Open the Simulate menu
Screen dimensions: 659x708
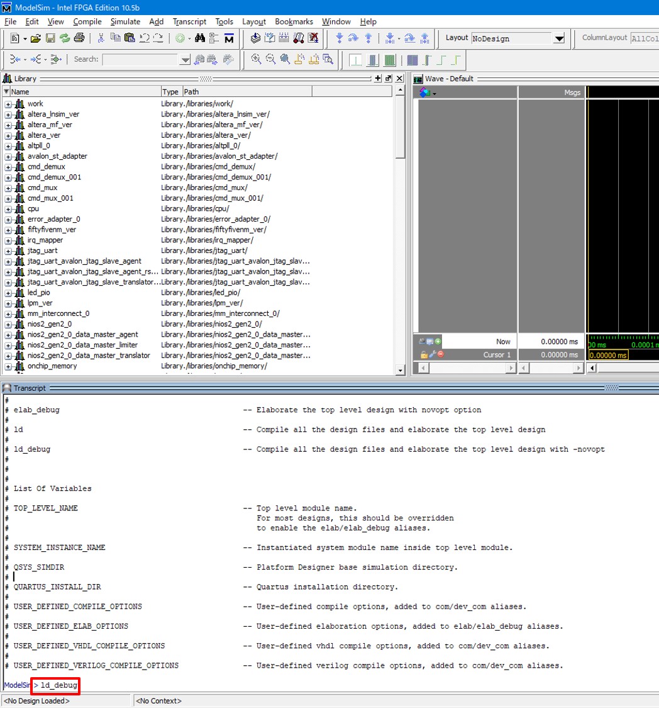125,21
